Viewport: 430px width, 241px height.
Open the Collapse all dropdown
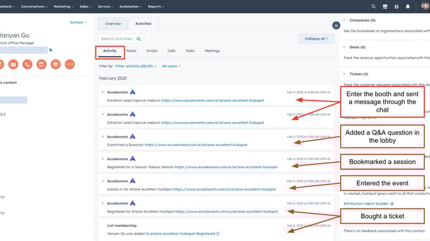tap(316, 38)
